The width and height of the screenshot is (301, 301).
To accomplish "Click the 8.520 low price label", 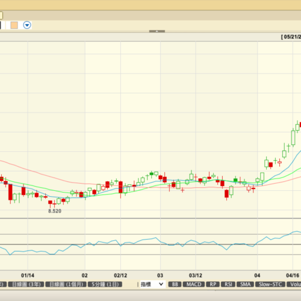I will [55, 211].
